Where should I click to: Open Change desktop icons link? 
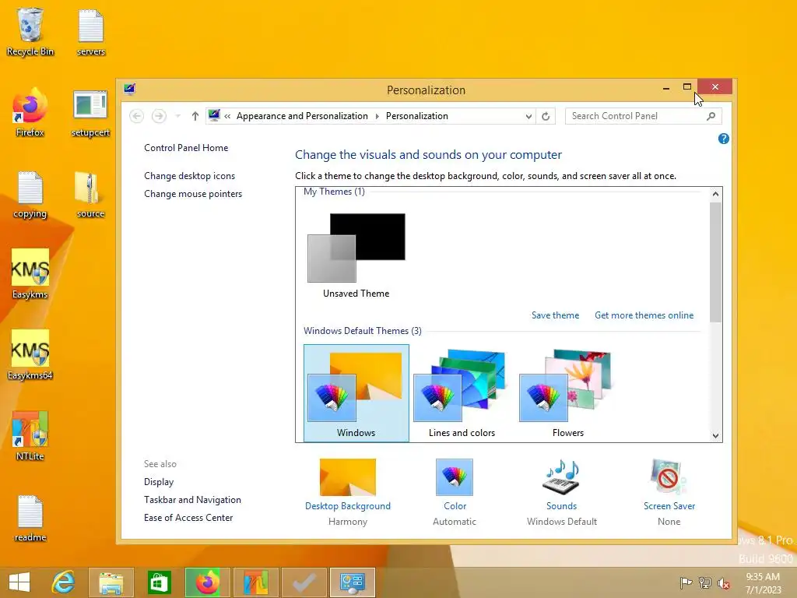[x=190, y=176]
